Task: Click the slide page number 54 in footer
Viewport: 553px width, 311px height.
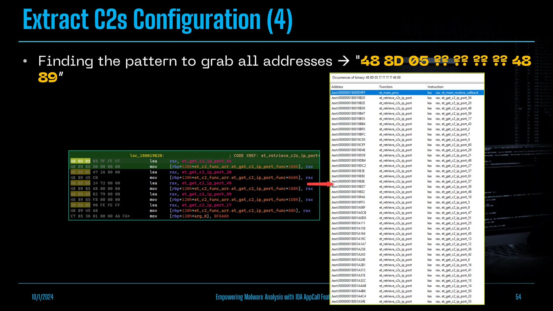Action: click(518, 297)
